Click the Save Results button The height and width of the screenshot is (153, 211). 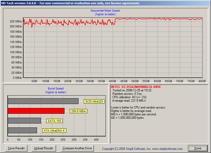point(16,148)
